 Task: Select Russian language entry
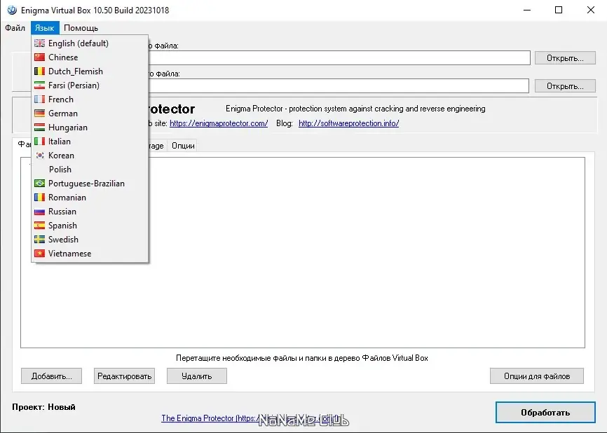tap(90, 212)
